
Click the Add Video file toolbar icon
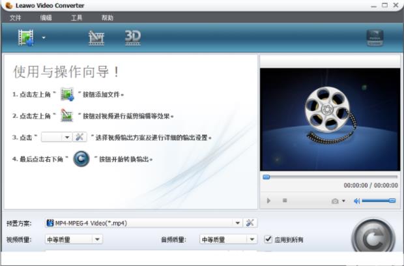pos(26,38)
